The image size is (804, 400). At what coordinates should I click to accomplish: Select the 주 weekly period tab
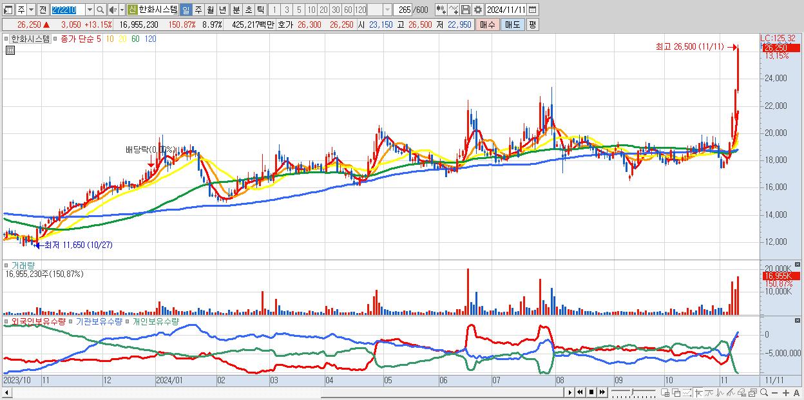[198, 10]
